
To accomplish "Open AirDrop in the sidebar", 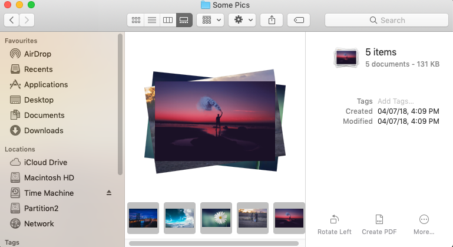I will tap(38, 54).
